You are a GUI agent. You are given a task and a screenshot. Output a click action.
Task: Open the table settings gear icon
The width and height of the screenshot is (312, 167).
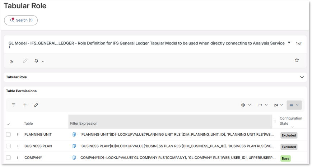(x=243, y=105)
